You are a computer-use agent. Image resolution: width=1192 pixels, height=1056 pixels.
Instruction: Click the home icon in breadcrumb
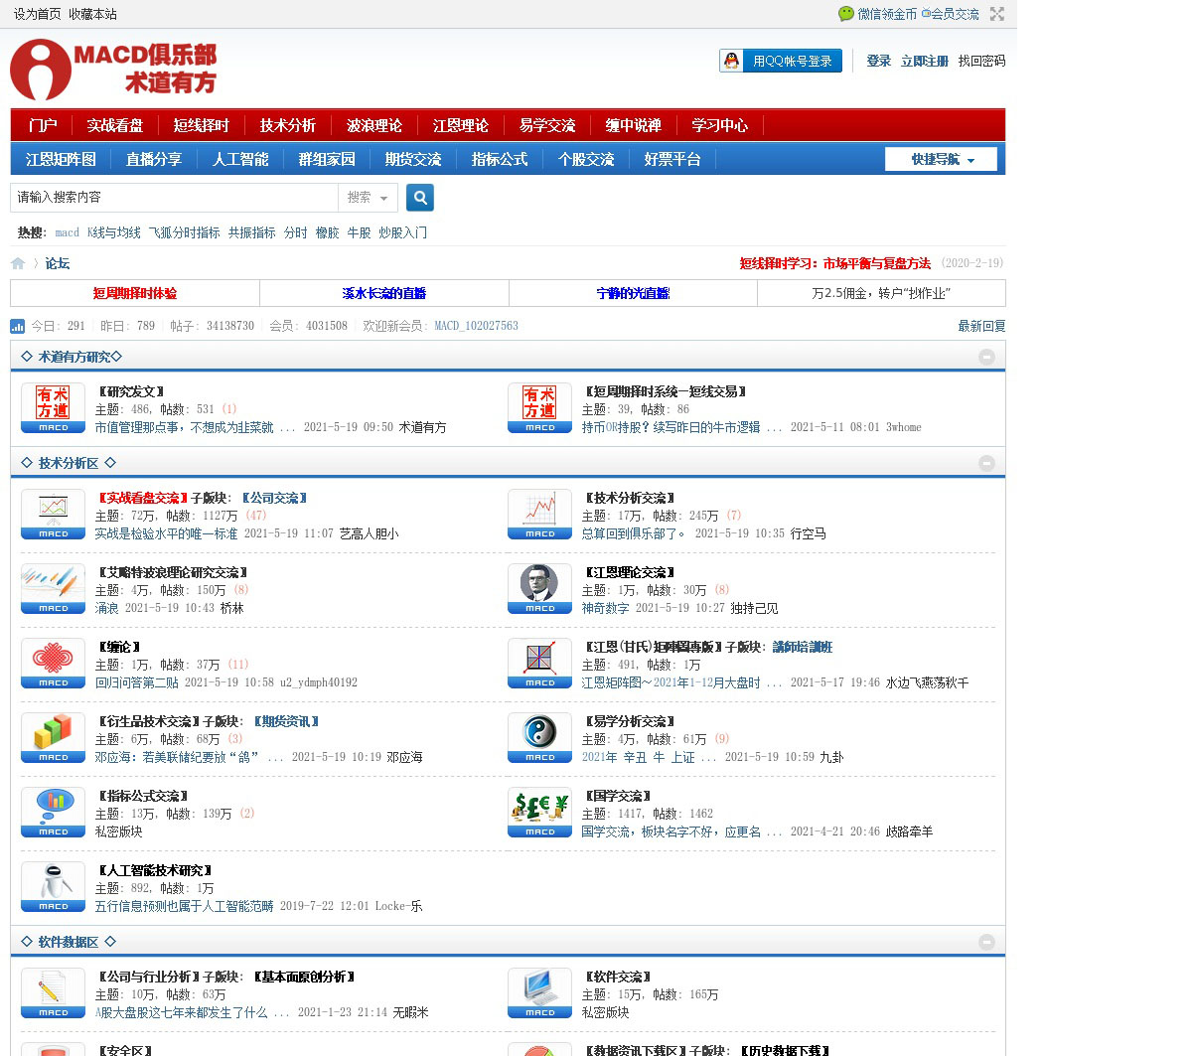(x=18, y=263)
